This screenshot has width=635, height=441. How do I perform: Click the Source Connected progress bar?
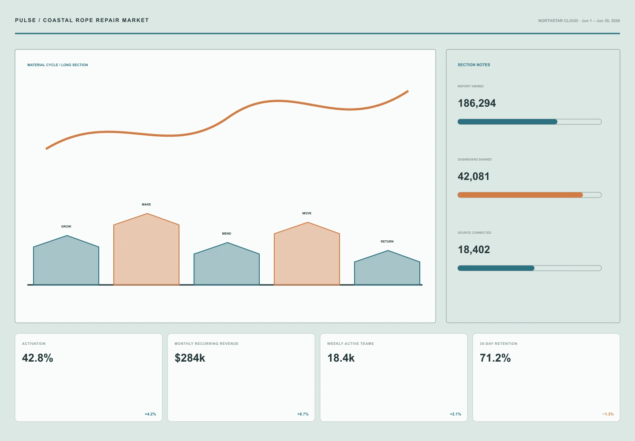[x=530, y=268]
